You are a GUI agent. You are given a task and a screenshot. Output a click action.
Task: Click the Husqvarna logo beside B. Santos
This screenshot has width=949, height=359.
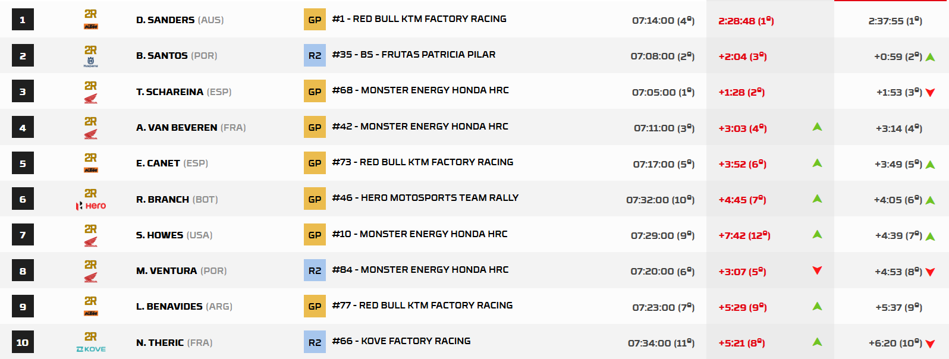tap(90, 61)
